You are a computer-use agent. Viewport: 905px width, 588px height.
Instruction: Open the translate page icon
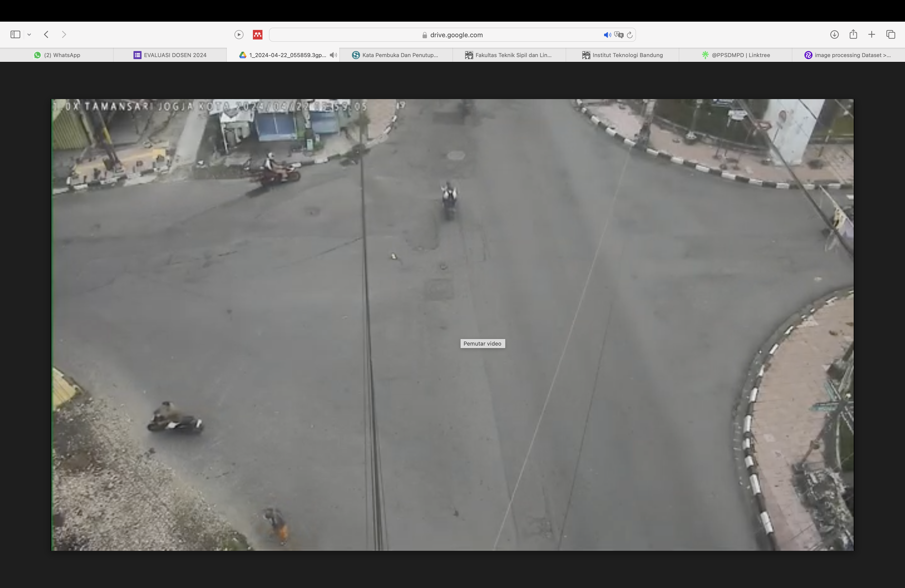pyautogui.click(x=619, y=35)
